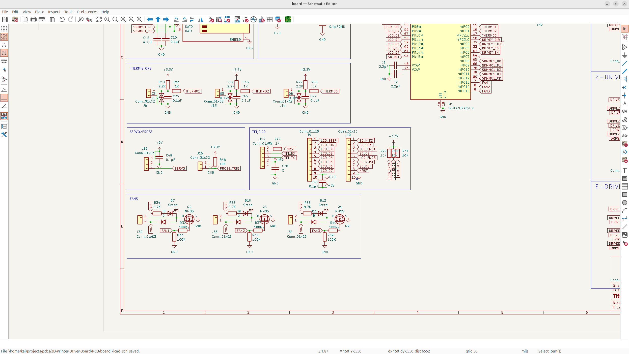
Task: Select the Add Power Symbol tool
Action: coord(624,55)
